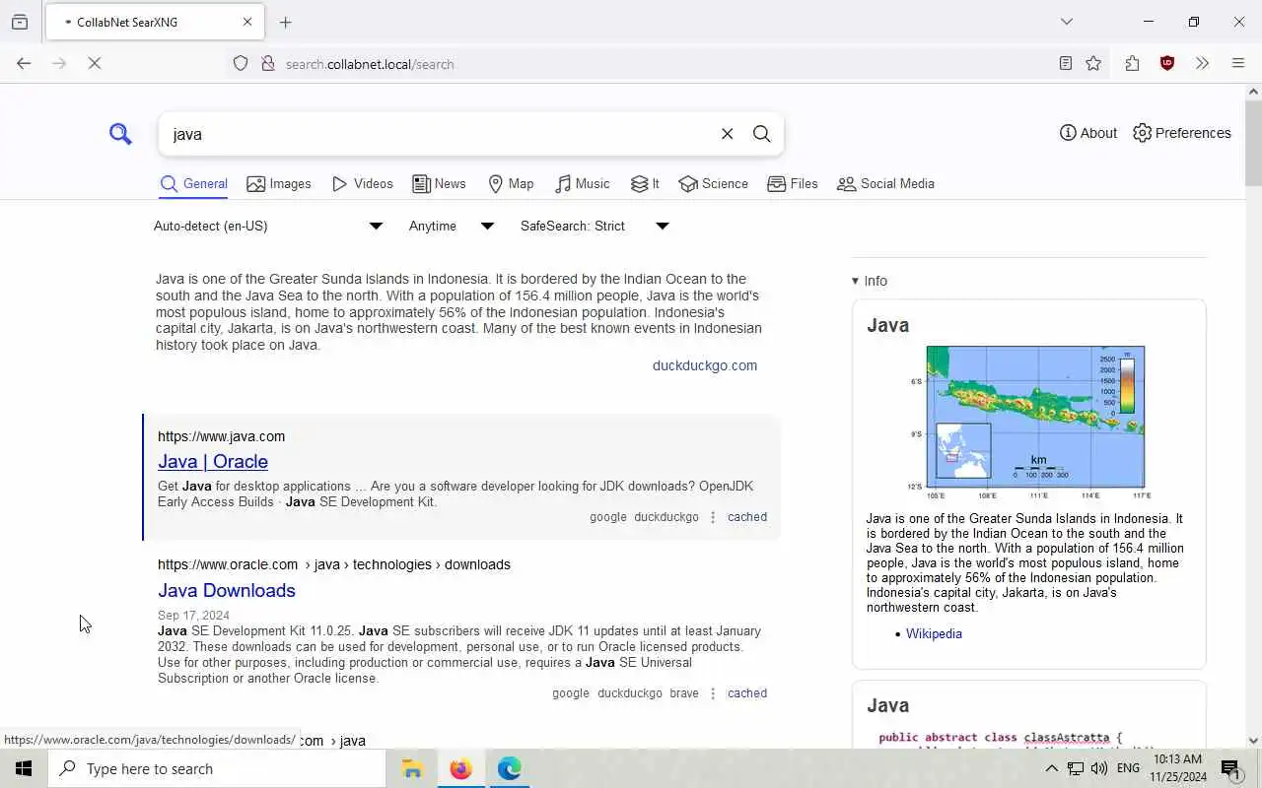The width and height of the screenshot is (1262, 788).
Task: Click https://www.java.com result URL
Action: click(x=222, y=436)
